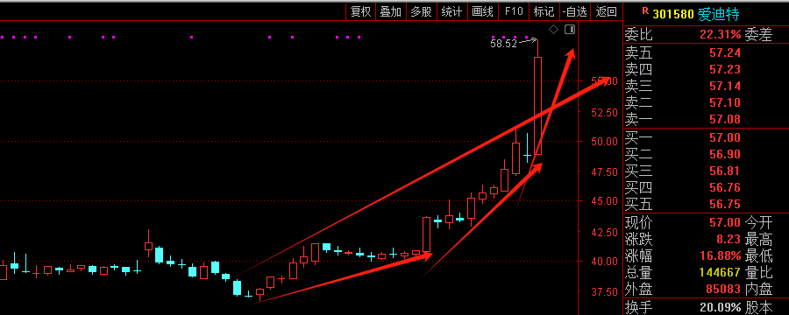Click the 股本 label
The height and width of the screenshot is (315, 789).
point(758,307)
